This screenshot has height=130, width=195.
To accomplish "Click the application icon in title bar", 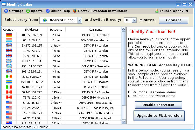I will 4,4.
